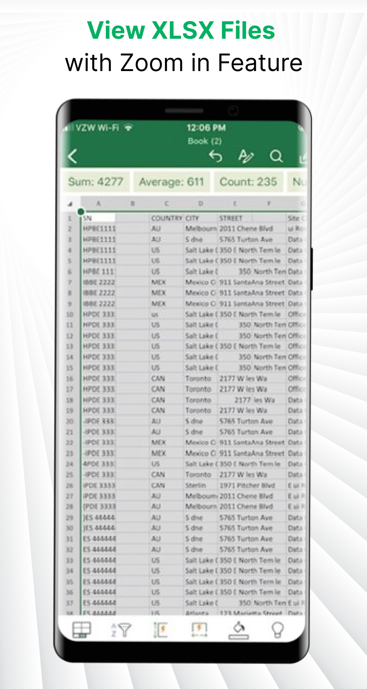Viewport: 367px width, 689px height.
Task: Select Toronto city cell in row 17
Action: 201,389
